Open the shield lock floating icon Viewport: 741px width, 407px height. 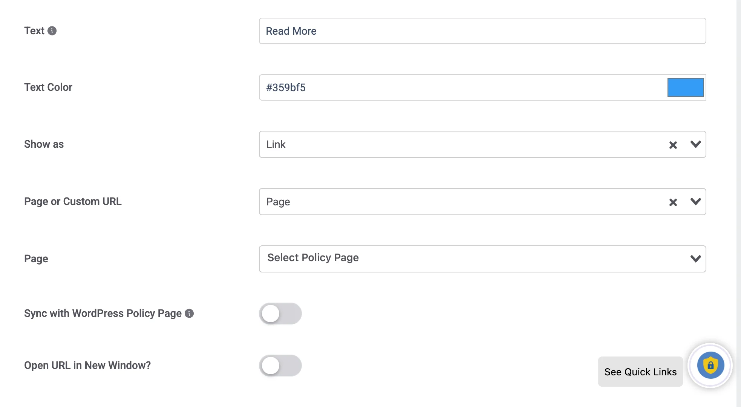[710, 365]
